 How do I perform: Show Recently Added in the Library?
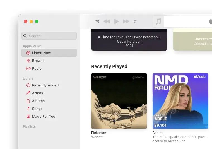coord(45,85)
